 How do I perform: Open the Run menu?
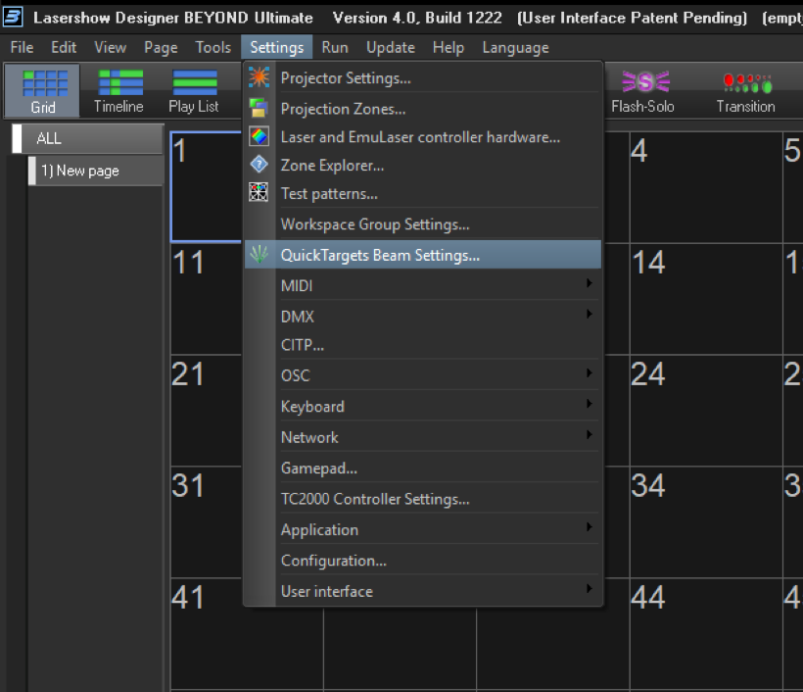point(335,48)
